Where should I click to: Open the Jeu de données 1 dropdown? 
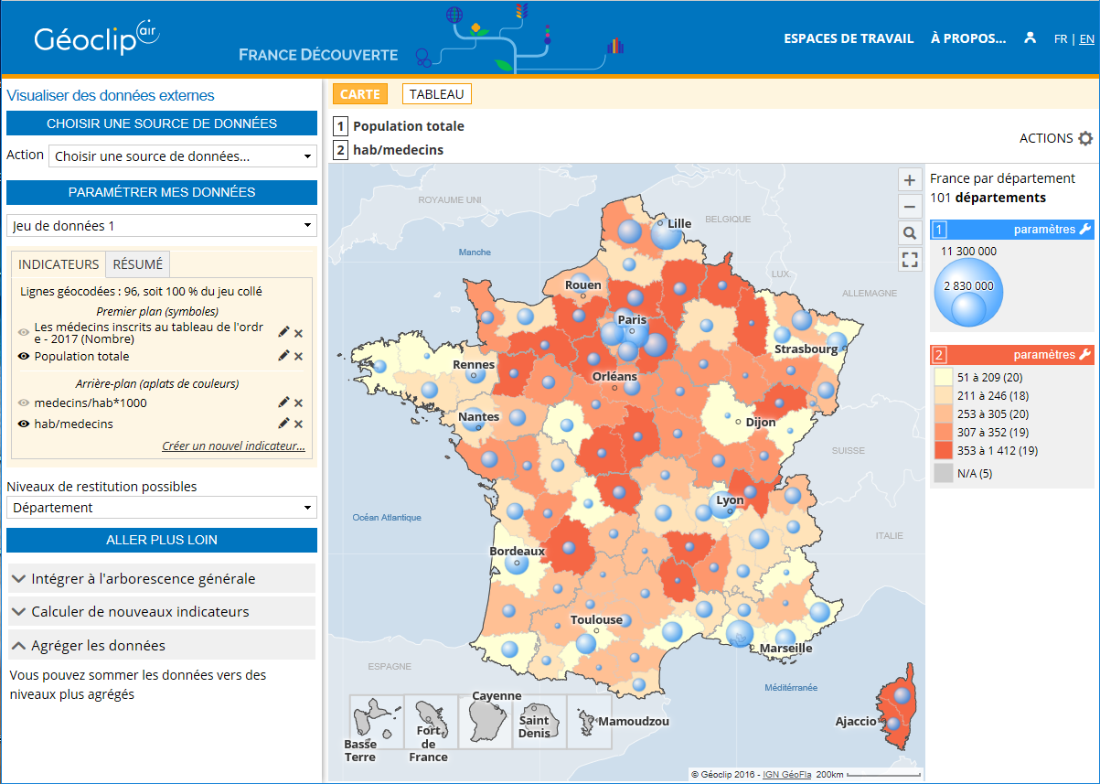click(x=162, y=225)
